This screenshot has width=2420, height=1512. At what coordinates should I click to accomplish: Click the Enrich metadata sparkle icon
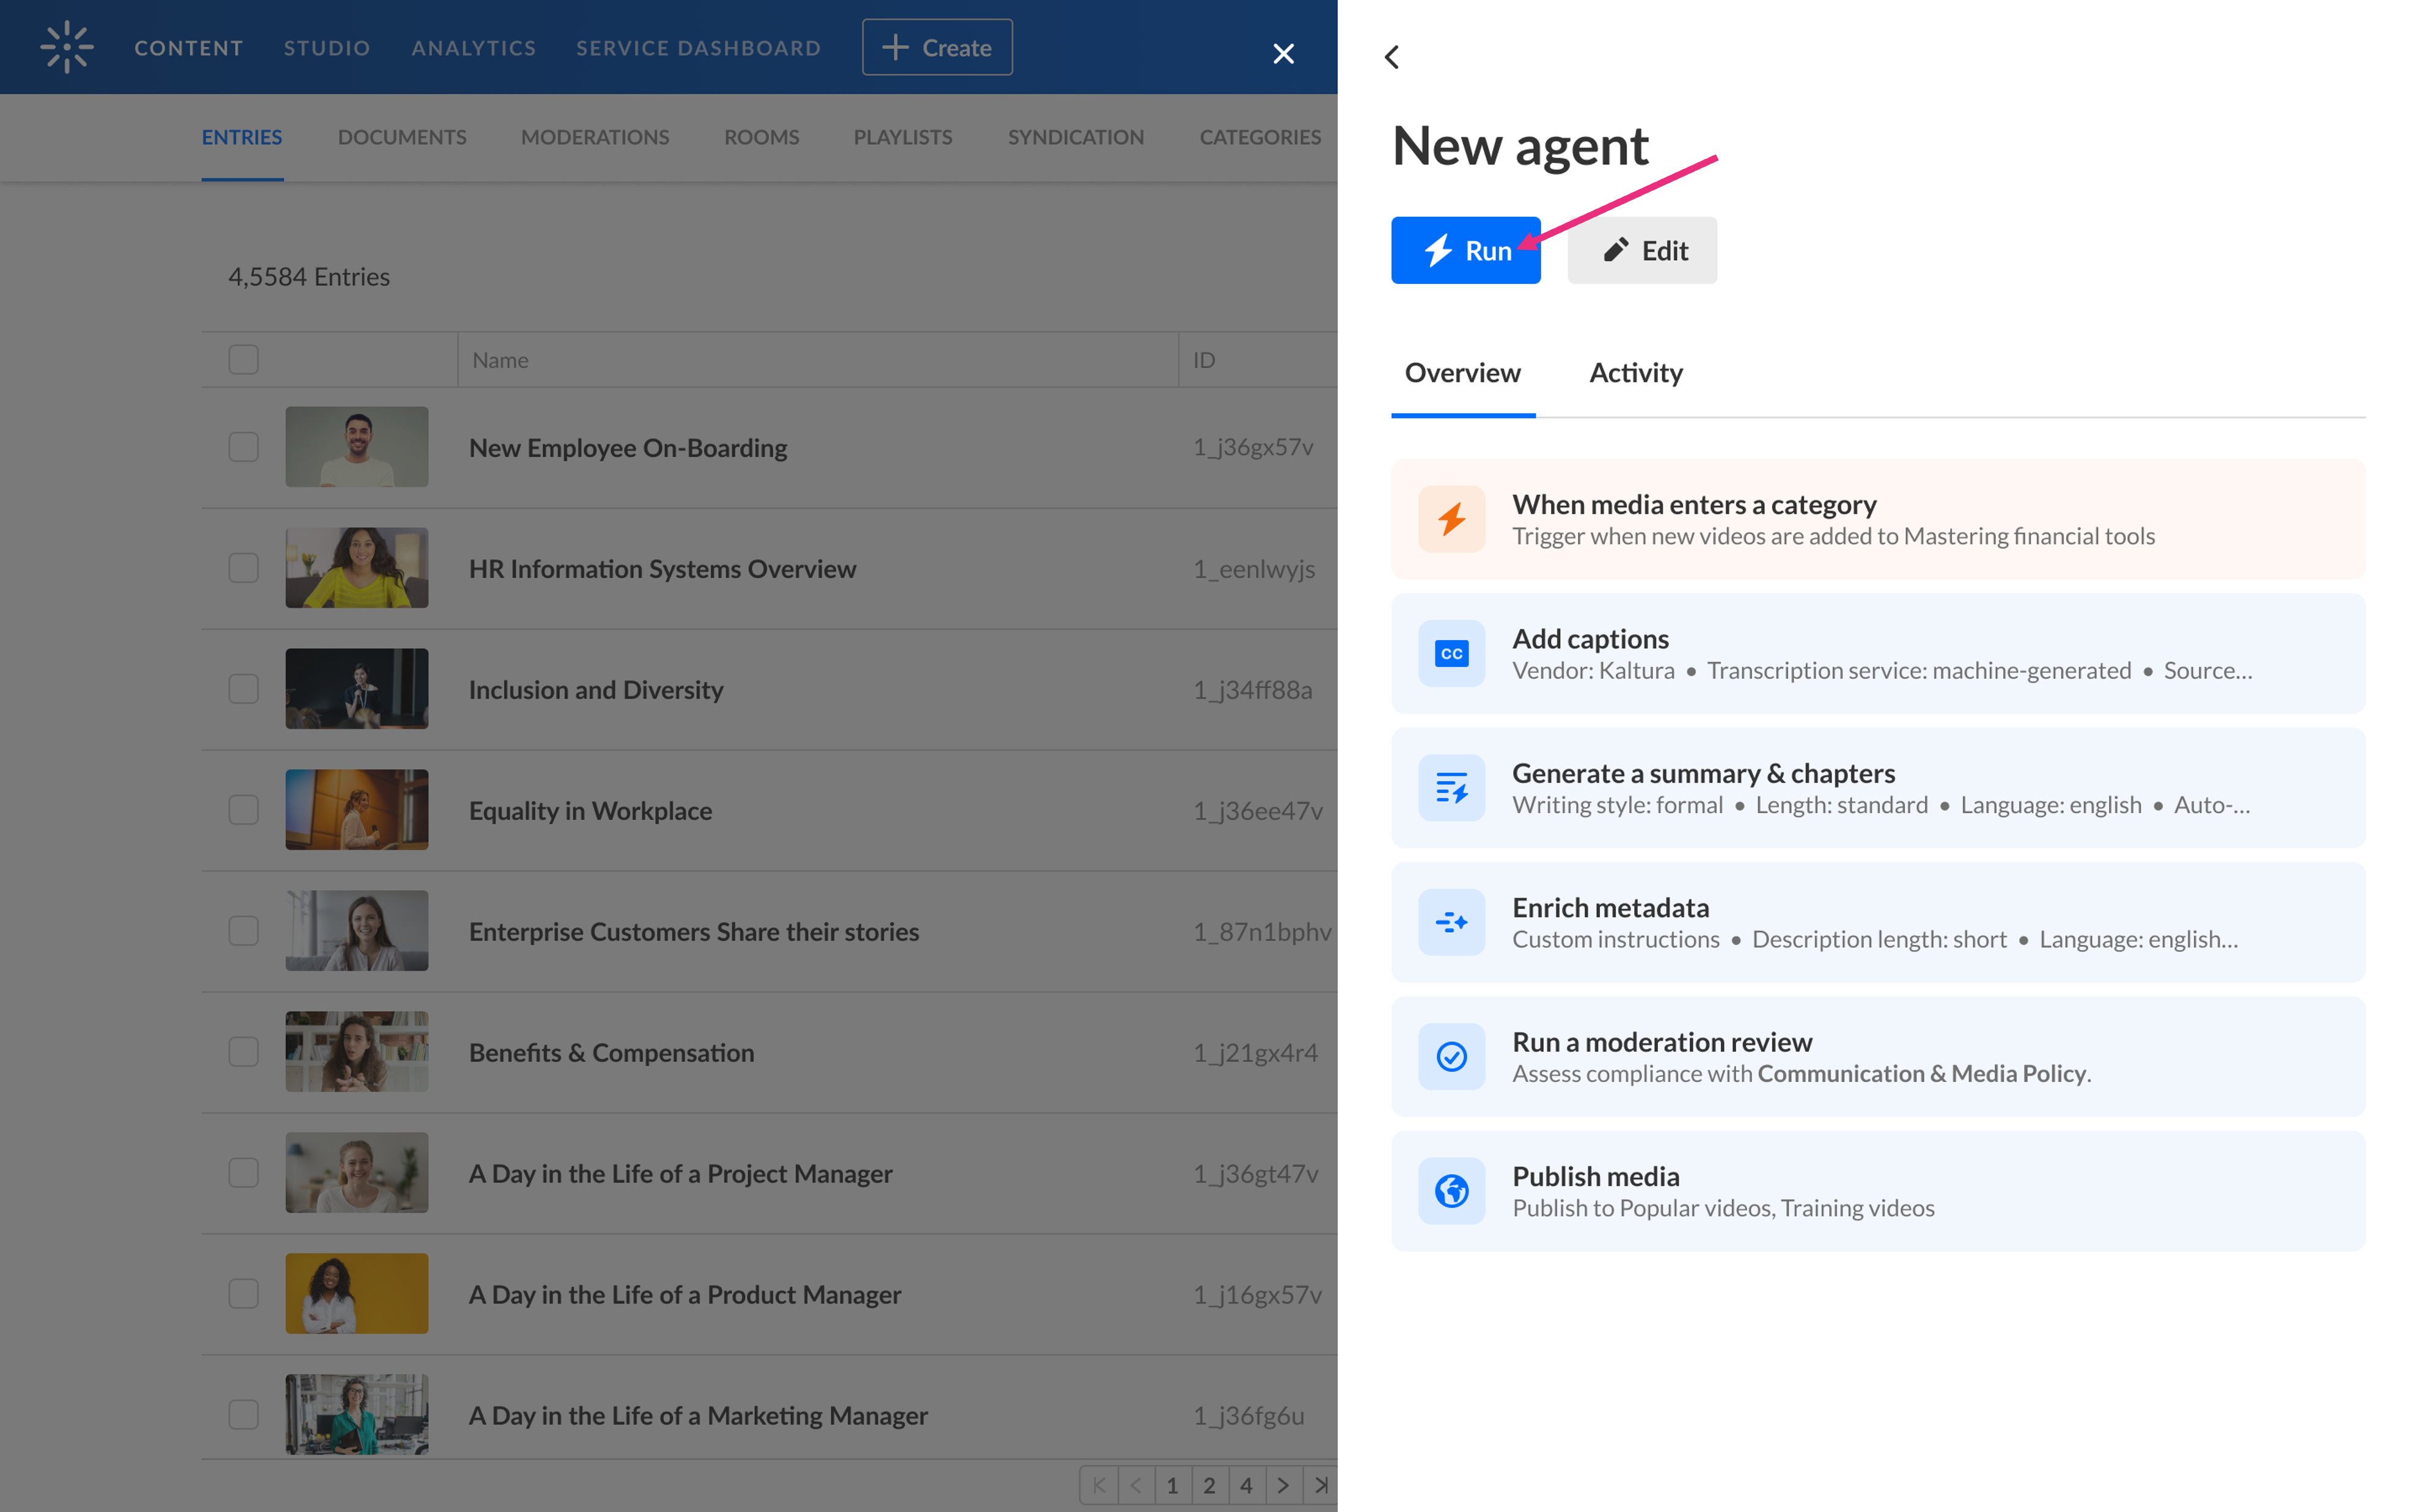click(x=1451, y=922)
